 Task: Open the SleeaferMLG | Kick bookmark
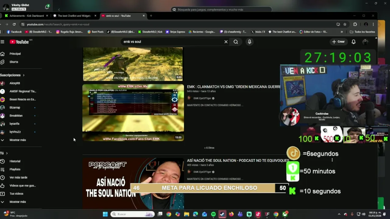[150, 32]
